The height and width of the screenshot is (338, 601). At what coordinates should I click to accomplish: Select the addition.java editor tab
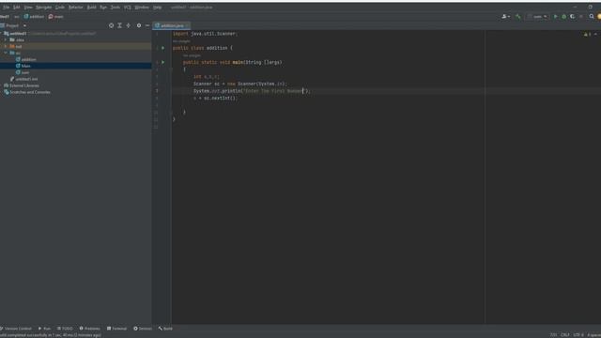[x=171, y=25]
